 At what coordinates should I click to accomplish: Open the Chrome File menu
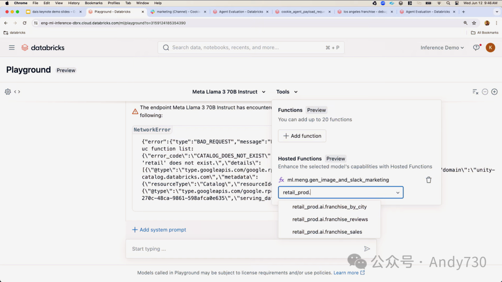(35, 3)
